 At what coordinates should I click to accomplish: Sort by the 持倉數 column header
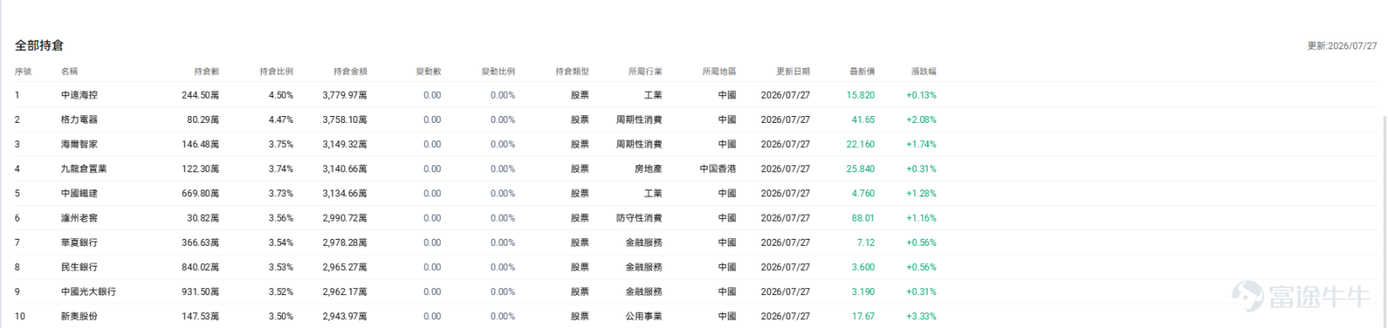(206, 71)
